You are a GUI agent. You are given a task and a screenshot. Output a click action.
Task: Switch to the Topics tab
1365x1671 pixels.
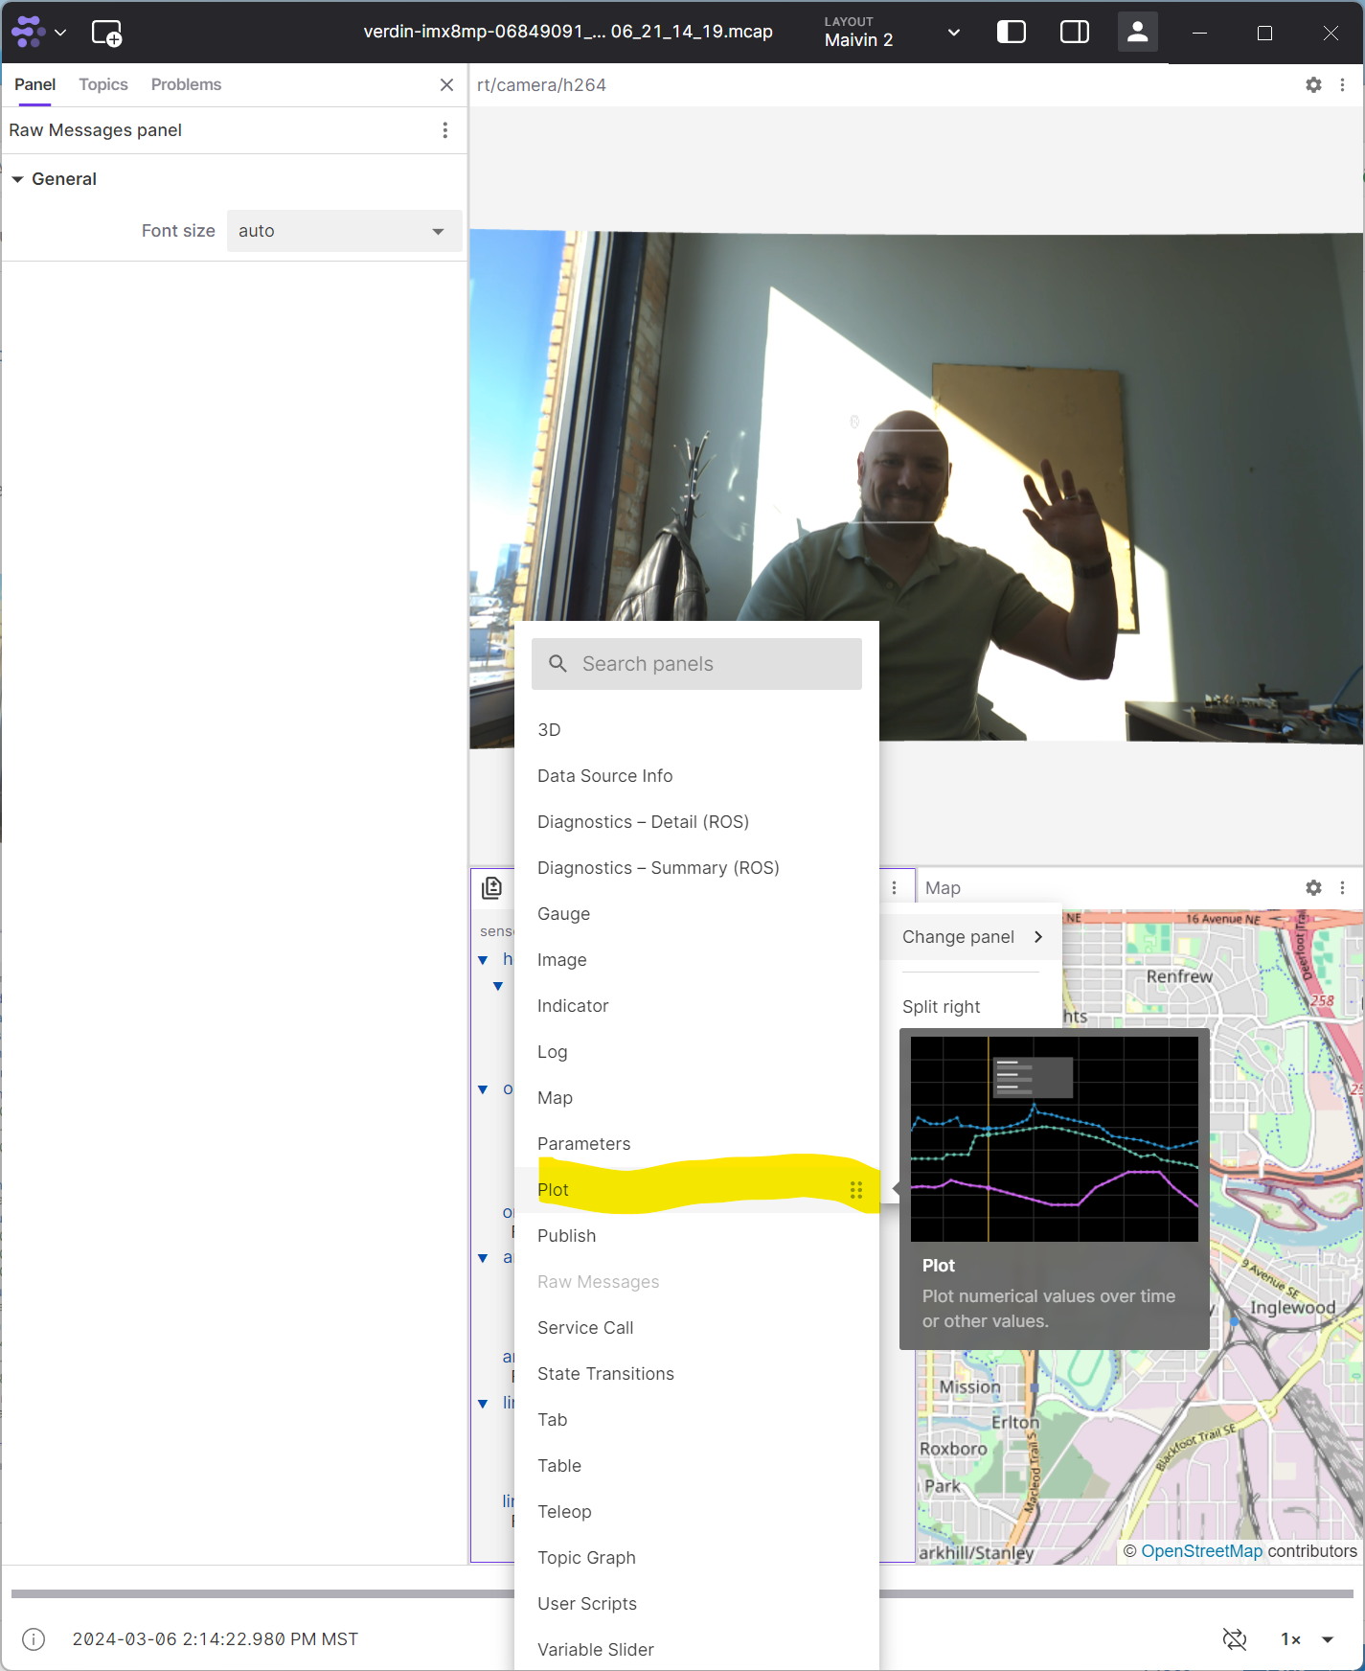(x=103, y=84)
